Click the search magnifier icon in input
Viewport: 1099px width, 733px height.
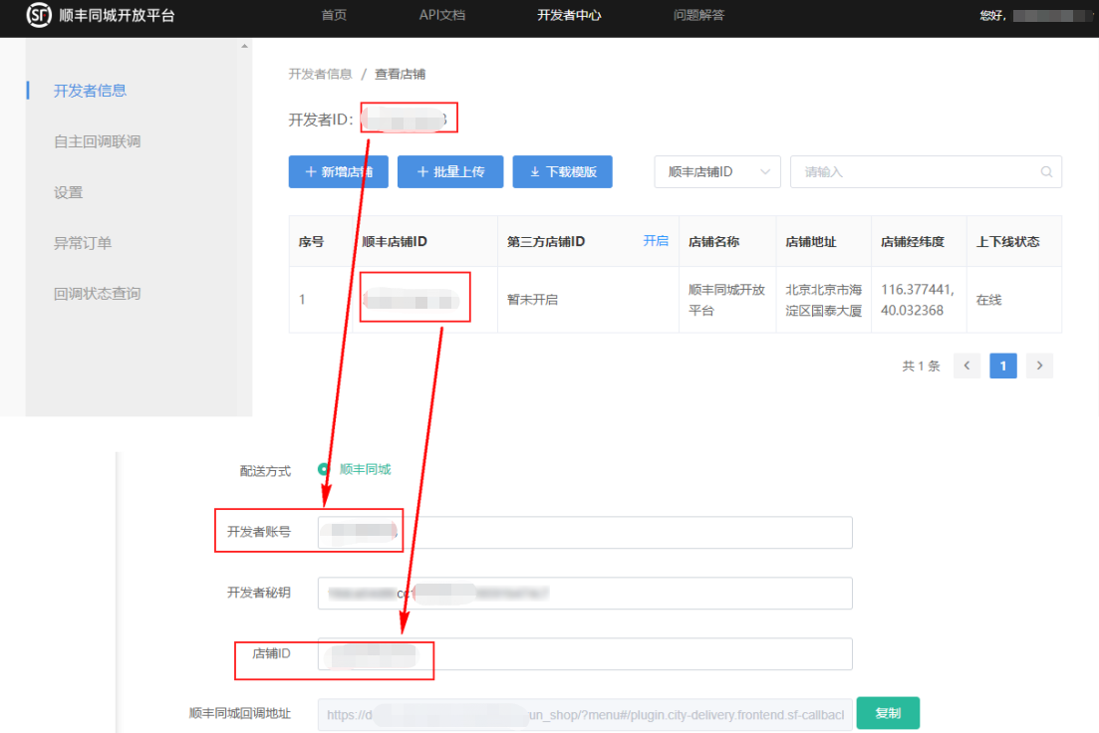pos(1046,171)
